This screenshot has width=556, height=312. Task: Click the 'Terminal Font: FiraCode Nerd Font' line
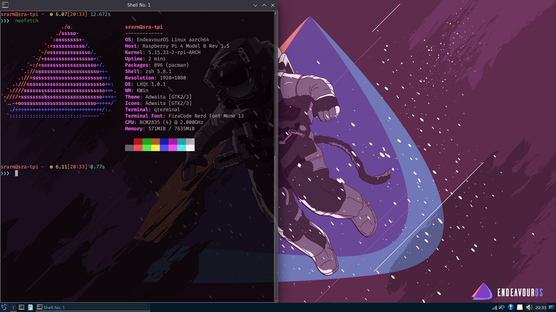(x=184, y=116)
